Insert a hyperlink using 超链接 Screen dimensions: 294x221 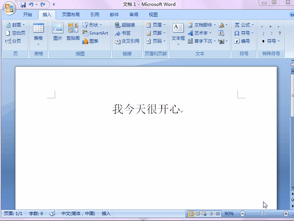pyautogui.click(x=127, y=25)
